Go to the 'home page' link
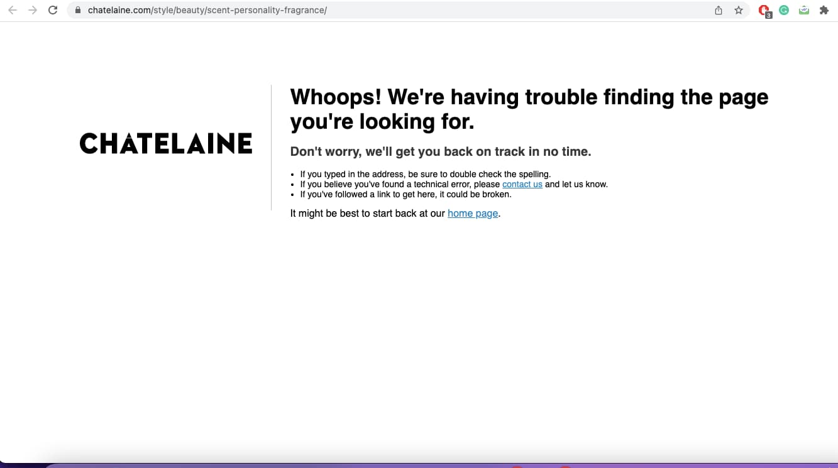Viewport: 838px width, 468px height. [473, 214]
